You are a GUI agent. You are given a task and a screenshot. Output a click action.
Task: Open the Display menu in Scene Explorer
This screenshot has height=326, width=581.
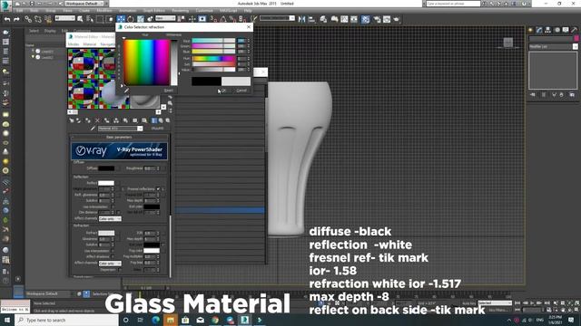(x=50, y=31)
